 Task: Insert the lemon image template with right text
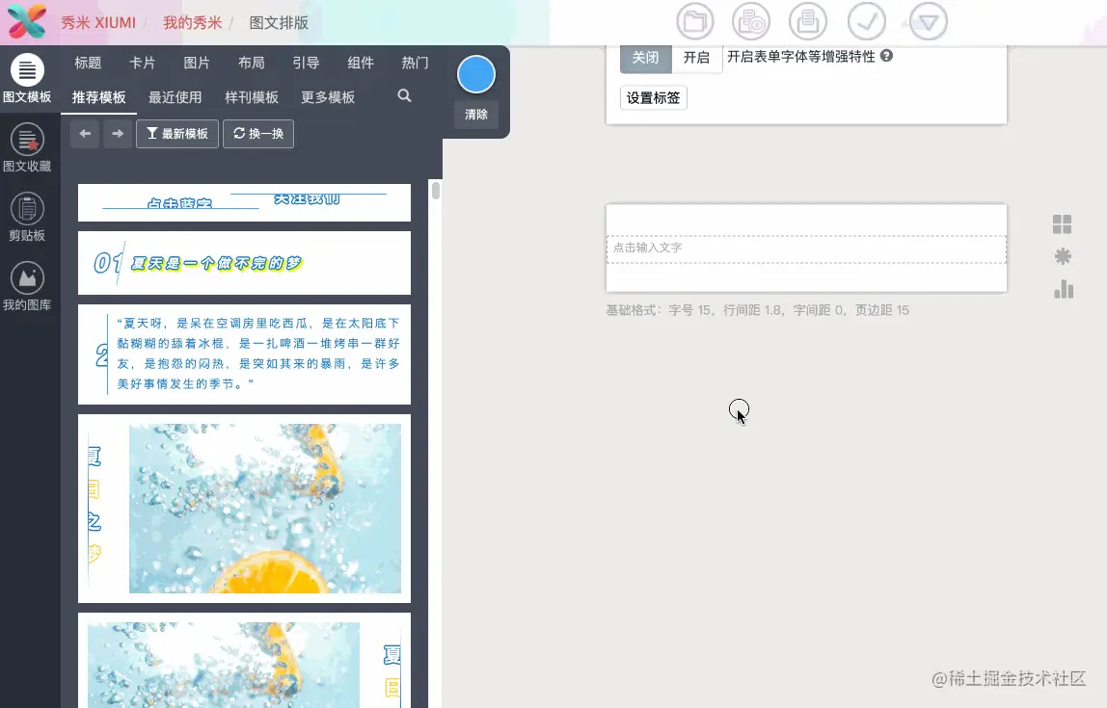[x=244, y=661]
